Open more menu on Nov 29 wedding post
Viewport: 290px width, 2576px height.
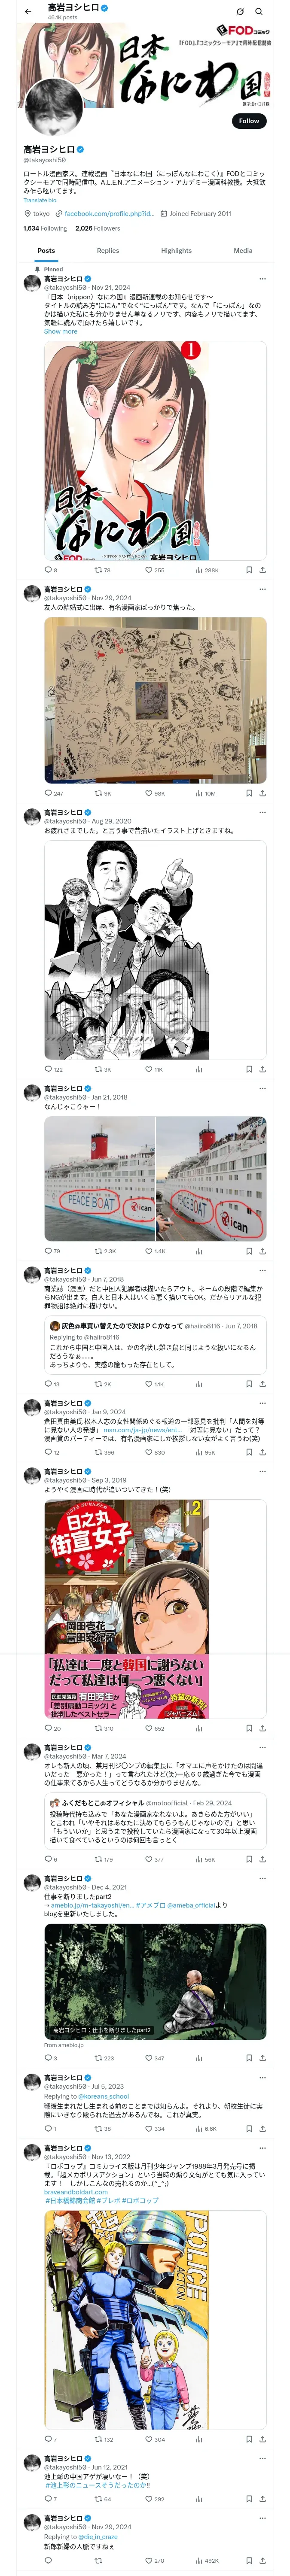pyautogui.click(x=263, y=589)
